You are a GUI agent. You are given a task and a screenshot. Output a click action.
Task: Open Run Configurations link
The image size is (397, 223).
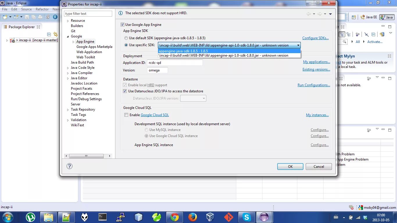tap(314, 85)
